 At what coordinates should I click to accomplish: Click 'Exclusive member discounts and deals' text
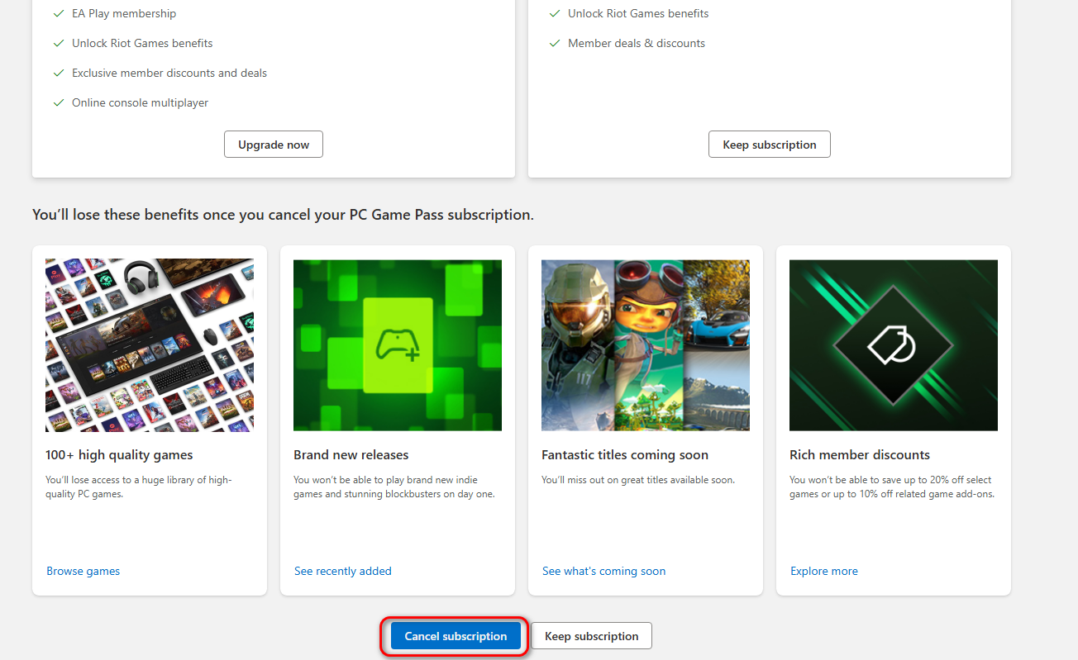[169, 73]
